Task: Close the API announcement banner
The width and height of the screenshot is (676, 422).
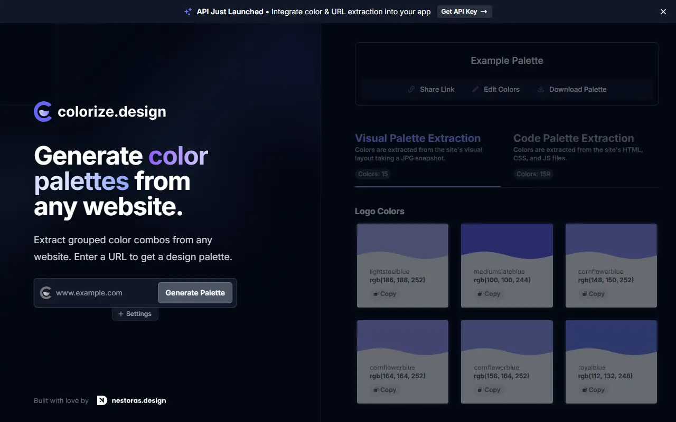Action: (663, 12)
